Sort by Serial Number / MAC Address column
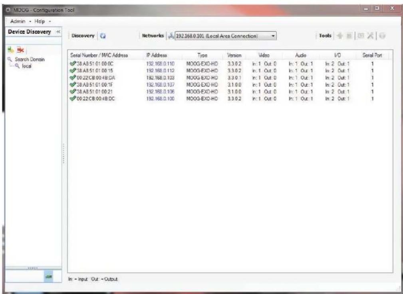Viewport: 403px width, 294px height. click(99, 55)
